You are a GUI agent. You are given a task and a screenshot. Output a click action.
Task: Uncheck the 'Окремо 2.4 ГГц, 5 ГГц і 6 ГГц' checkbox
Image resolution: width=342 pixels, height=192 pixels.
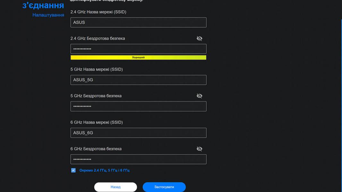click(73, 170)
